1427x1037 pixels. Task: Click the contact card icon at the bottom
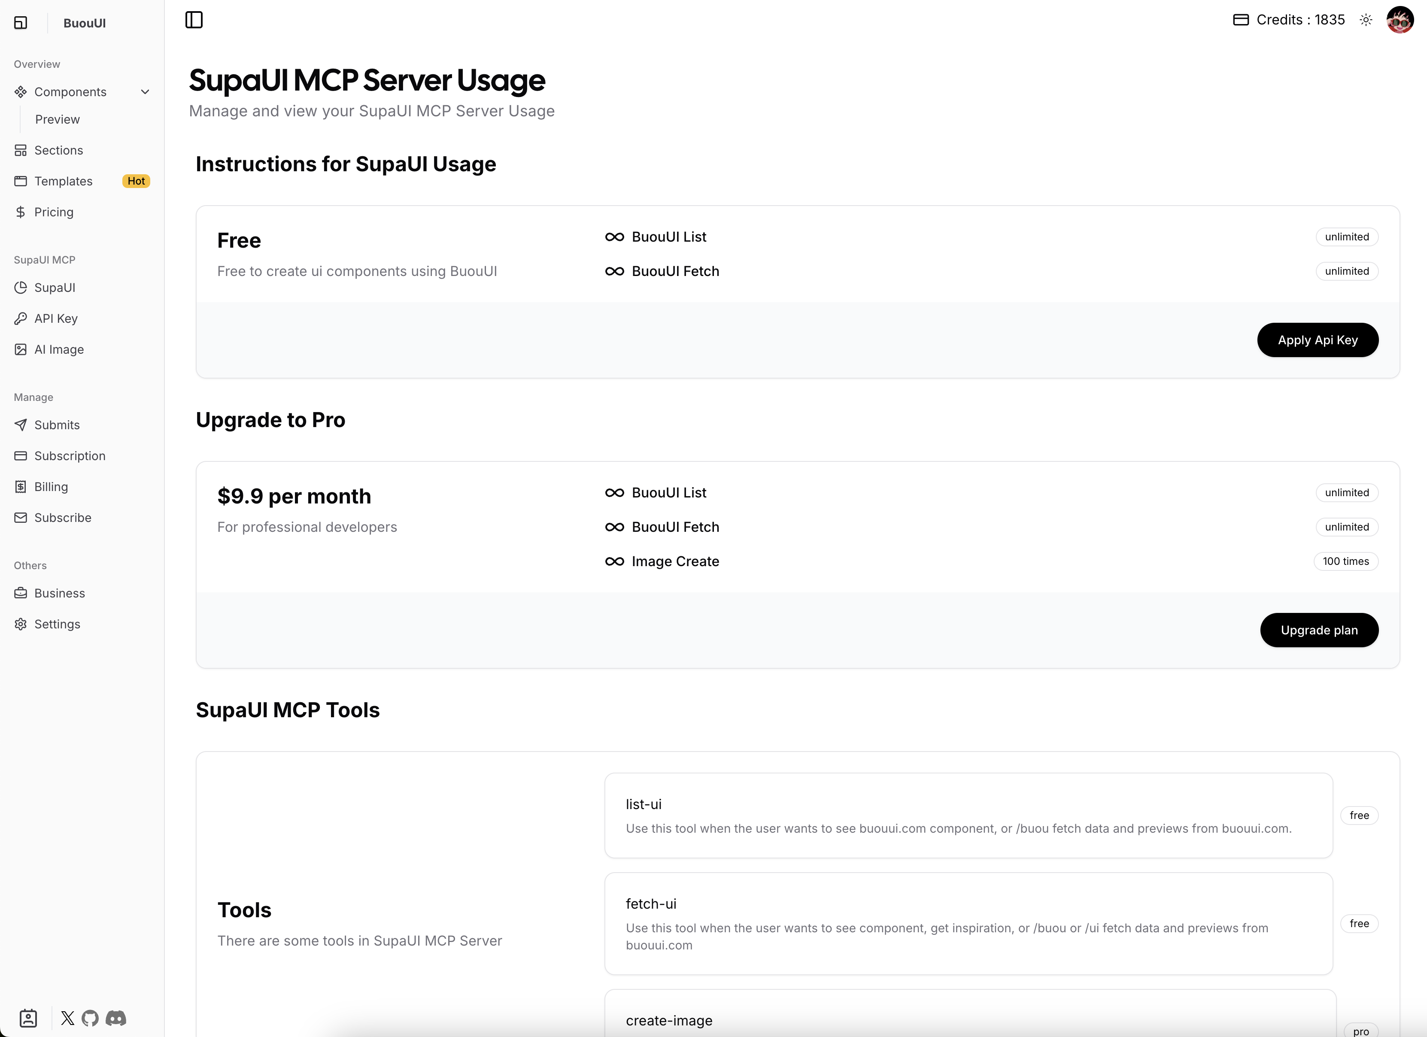tap(28, 1018)
